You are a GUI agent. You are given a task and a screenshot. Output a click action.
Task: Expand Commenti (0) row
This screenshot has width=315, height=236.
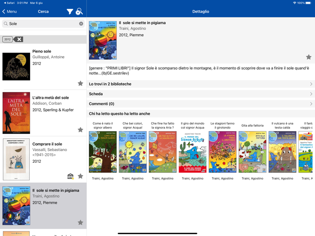(x=201, y=104)
